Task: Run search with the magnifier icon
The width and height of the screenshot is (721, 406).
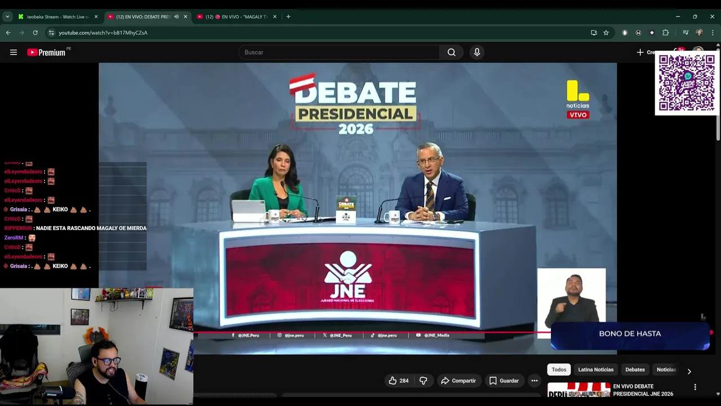Action: 451,52
